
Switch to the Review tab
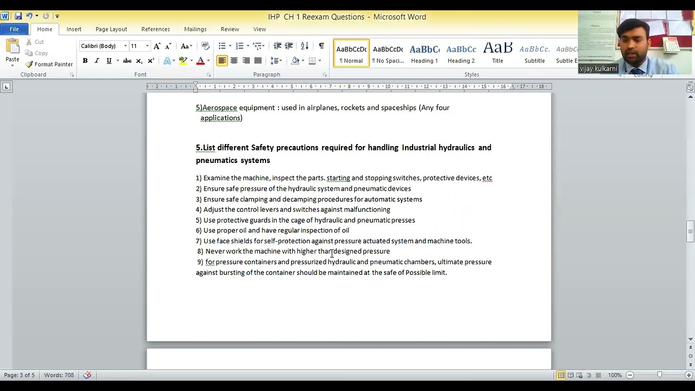click(230, 29)
